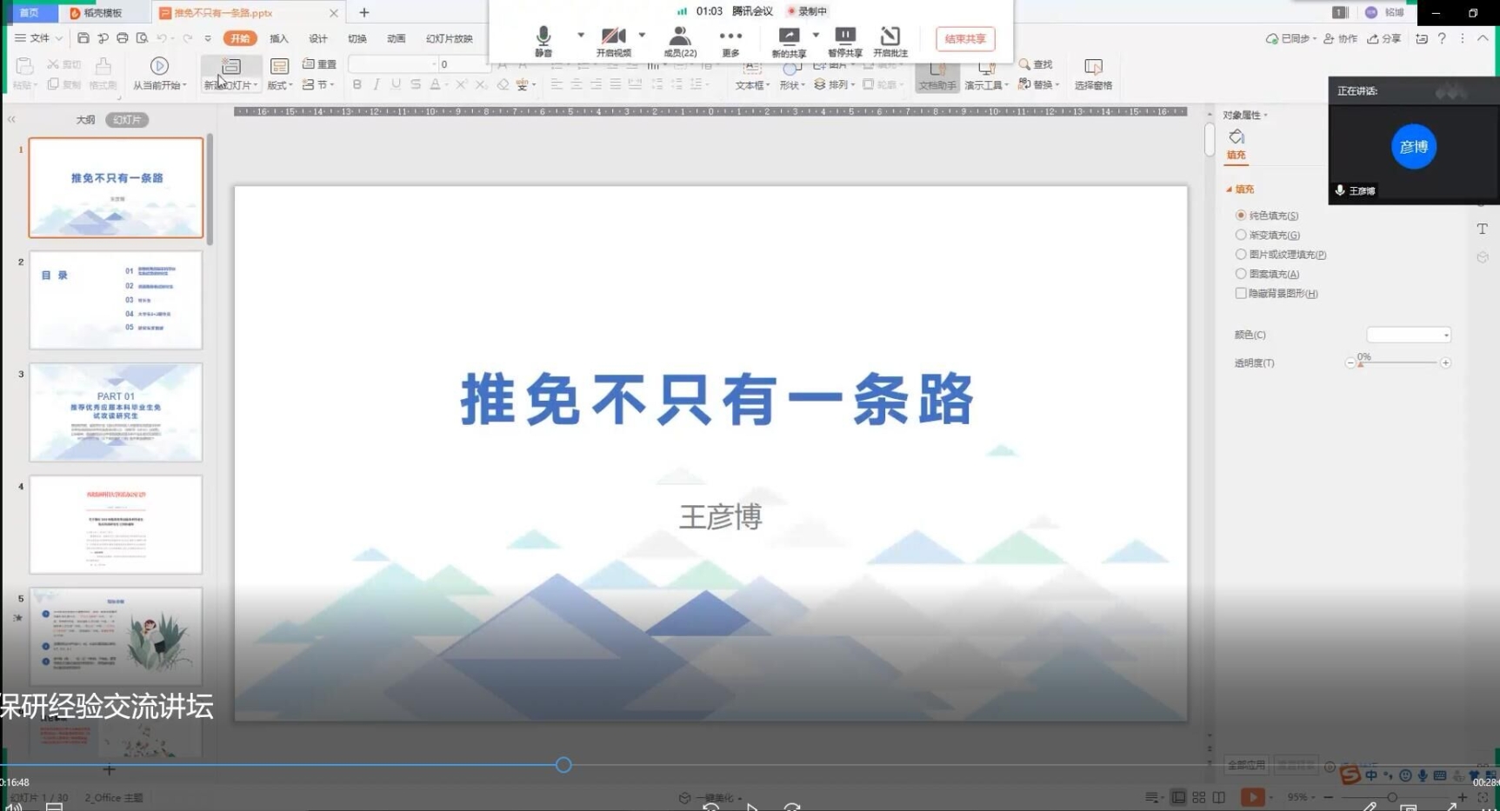Click the 分享 share button
The width and height of the screenshot is (1500, 811).
[1384, 38]
